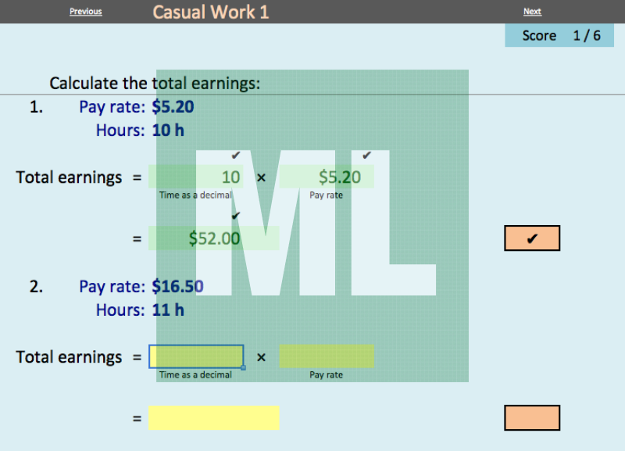This screenshot has height=451, width=625.
Task: Click the Calculate the total earnings heading
Action: [x=155, y=83]
